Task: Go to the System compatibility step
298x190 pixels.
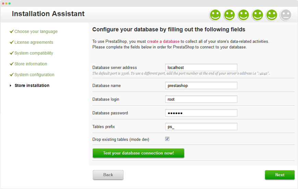Action: click(34, 53)
